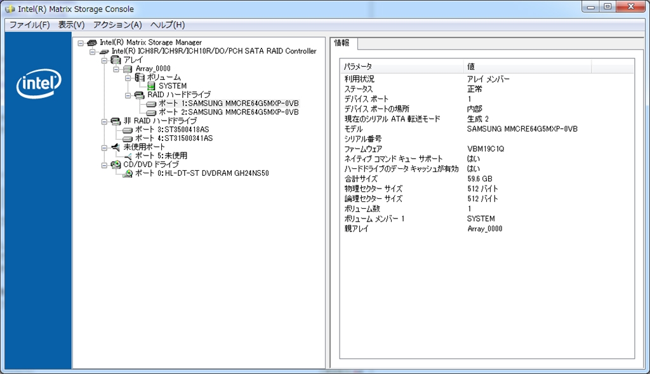
Task: Click the 現在のシリアル ATA 転送モード row
Action: point(487,119)
